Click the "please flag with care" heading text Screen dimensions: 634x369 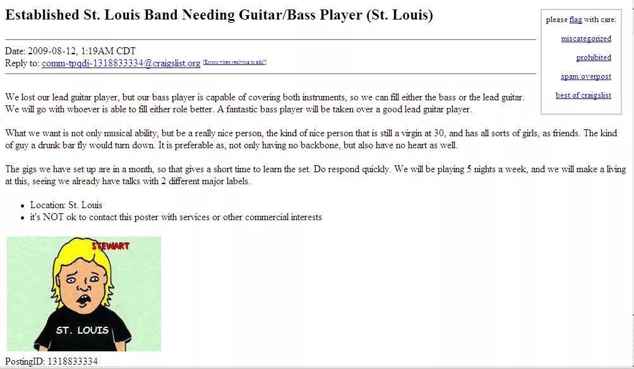point(581,20)
